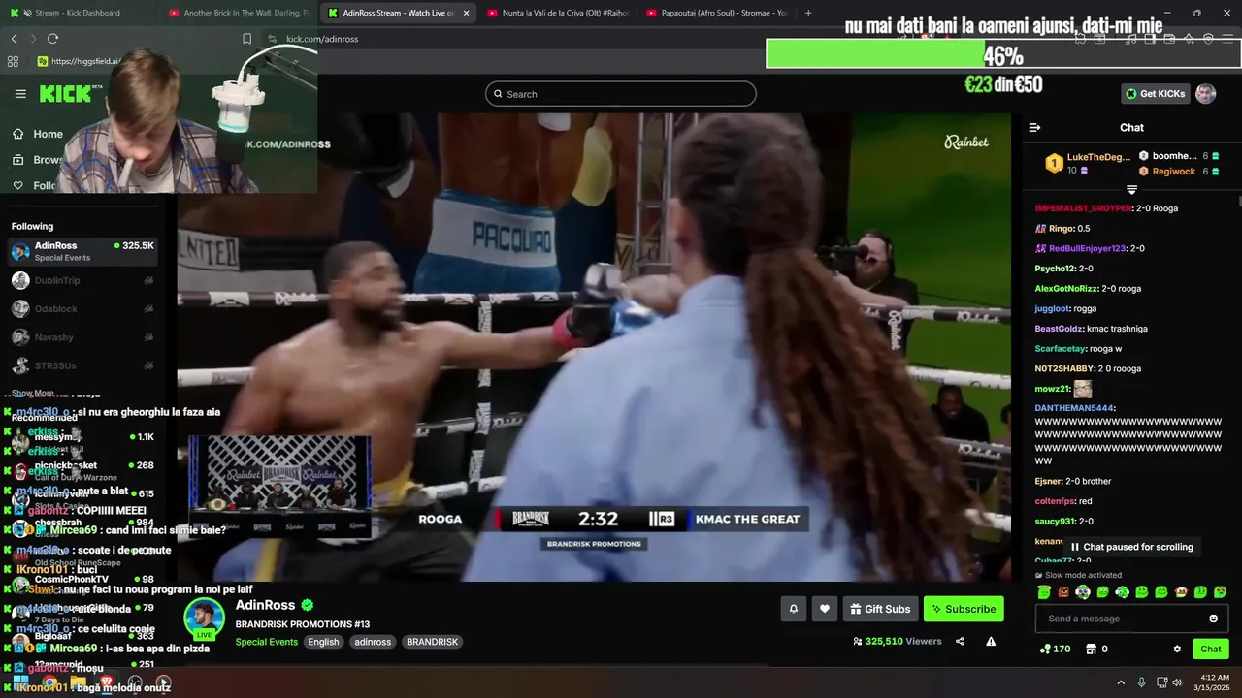
Task: Open chat settings gear icon
Action: click(1177, 649)
